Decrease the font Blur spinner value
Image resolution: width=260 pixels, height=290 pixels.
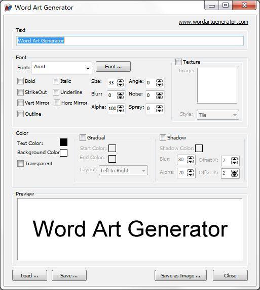(120, 98)
